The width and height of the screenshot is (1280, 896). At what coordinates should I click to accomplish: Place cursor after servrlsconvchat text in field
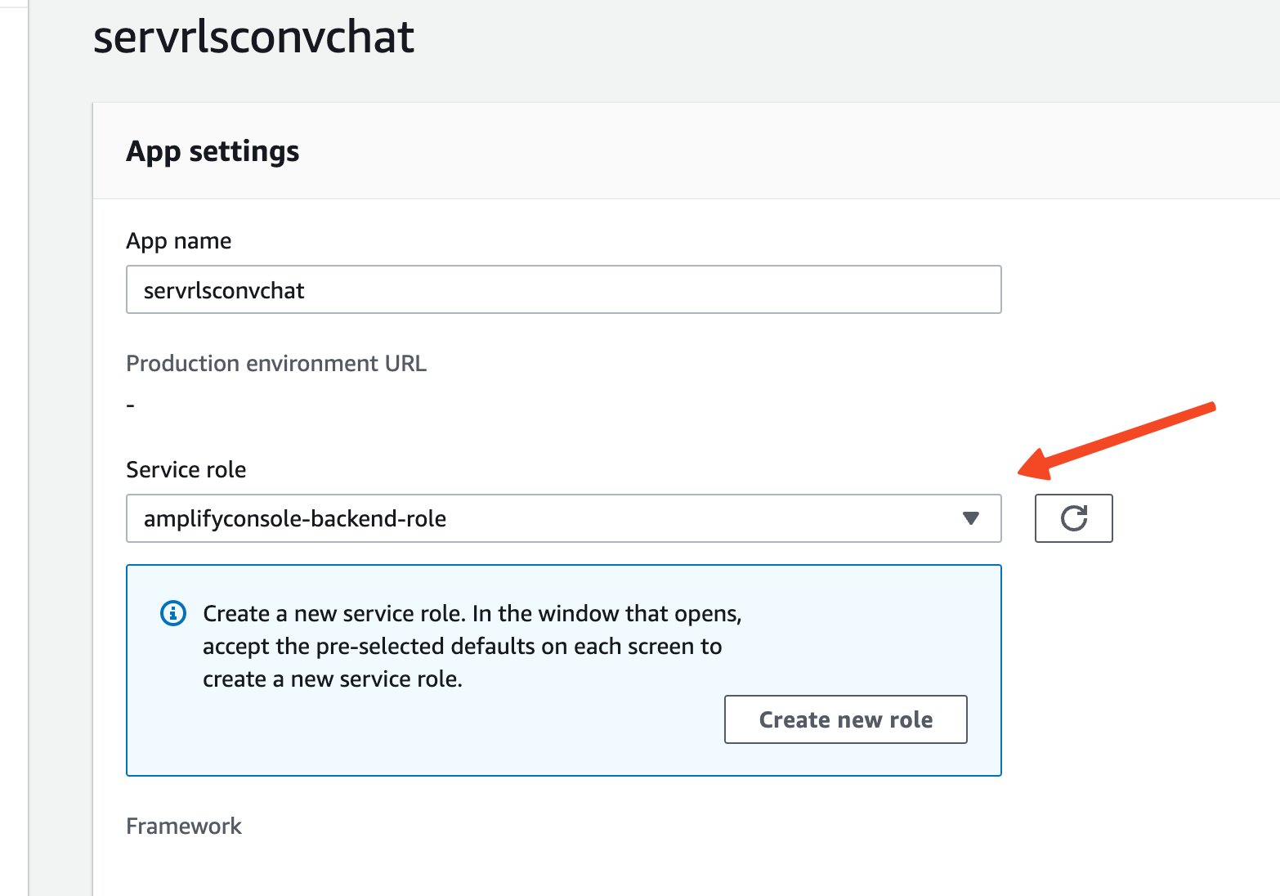pos(305,290)
